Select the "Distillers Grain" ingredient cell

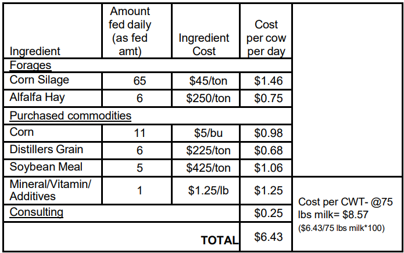[47, 150]
